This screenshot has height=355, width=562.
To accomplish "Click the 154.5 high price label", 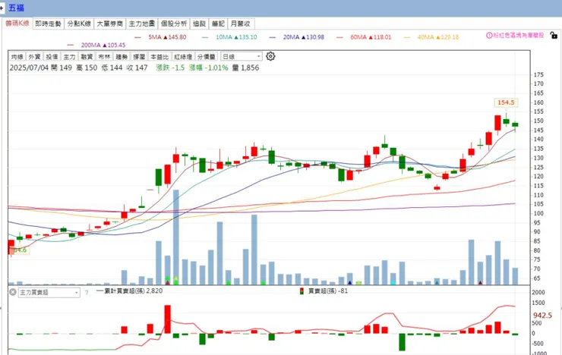I will pos(506,102).
